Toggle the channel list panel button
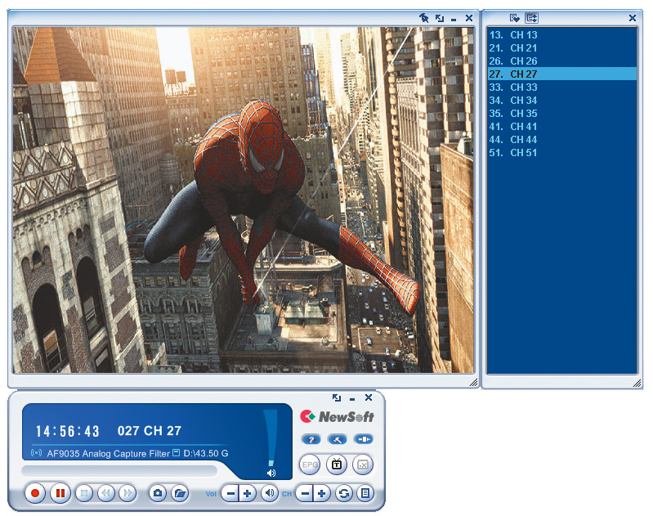Viewport: 653px width, 516px height. (365, 493)
